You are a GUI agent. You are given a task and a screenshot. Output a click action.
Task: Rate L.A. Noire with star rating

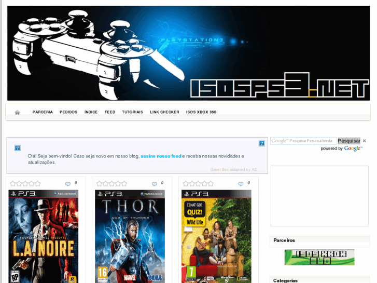coord(25,183)
